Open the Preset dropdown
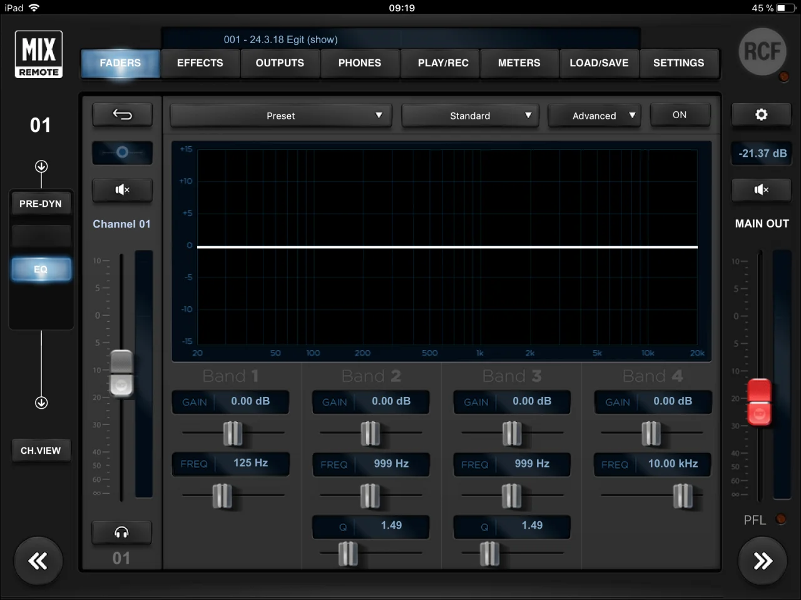The height and width of the screenshot is (600, 801). click(281, 116)
